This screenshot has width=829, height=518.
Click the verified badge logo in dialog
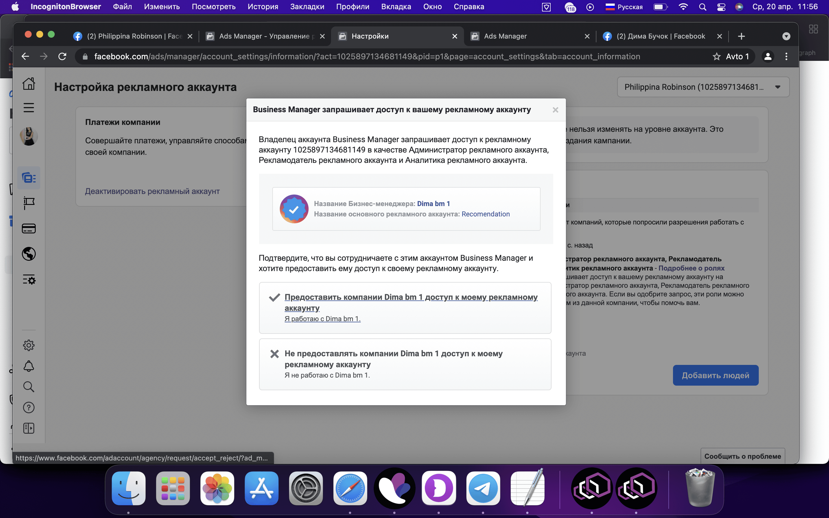point(294,209)
